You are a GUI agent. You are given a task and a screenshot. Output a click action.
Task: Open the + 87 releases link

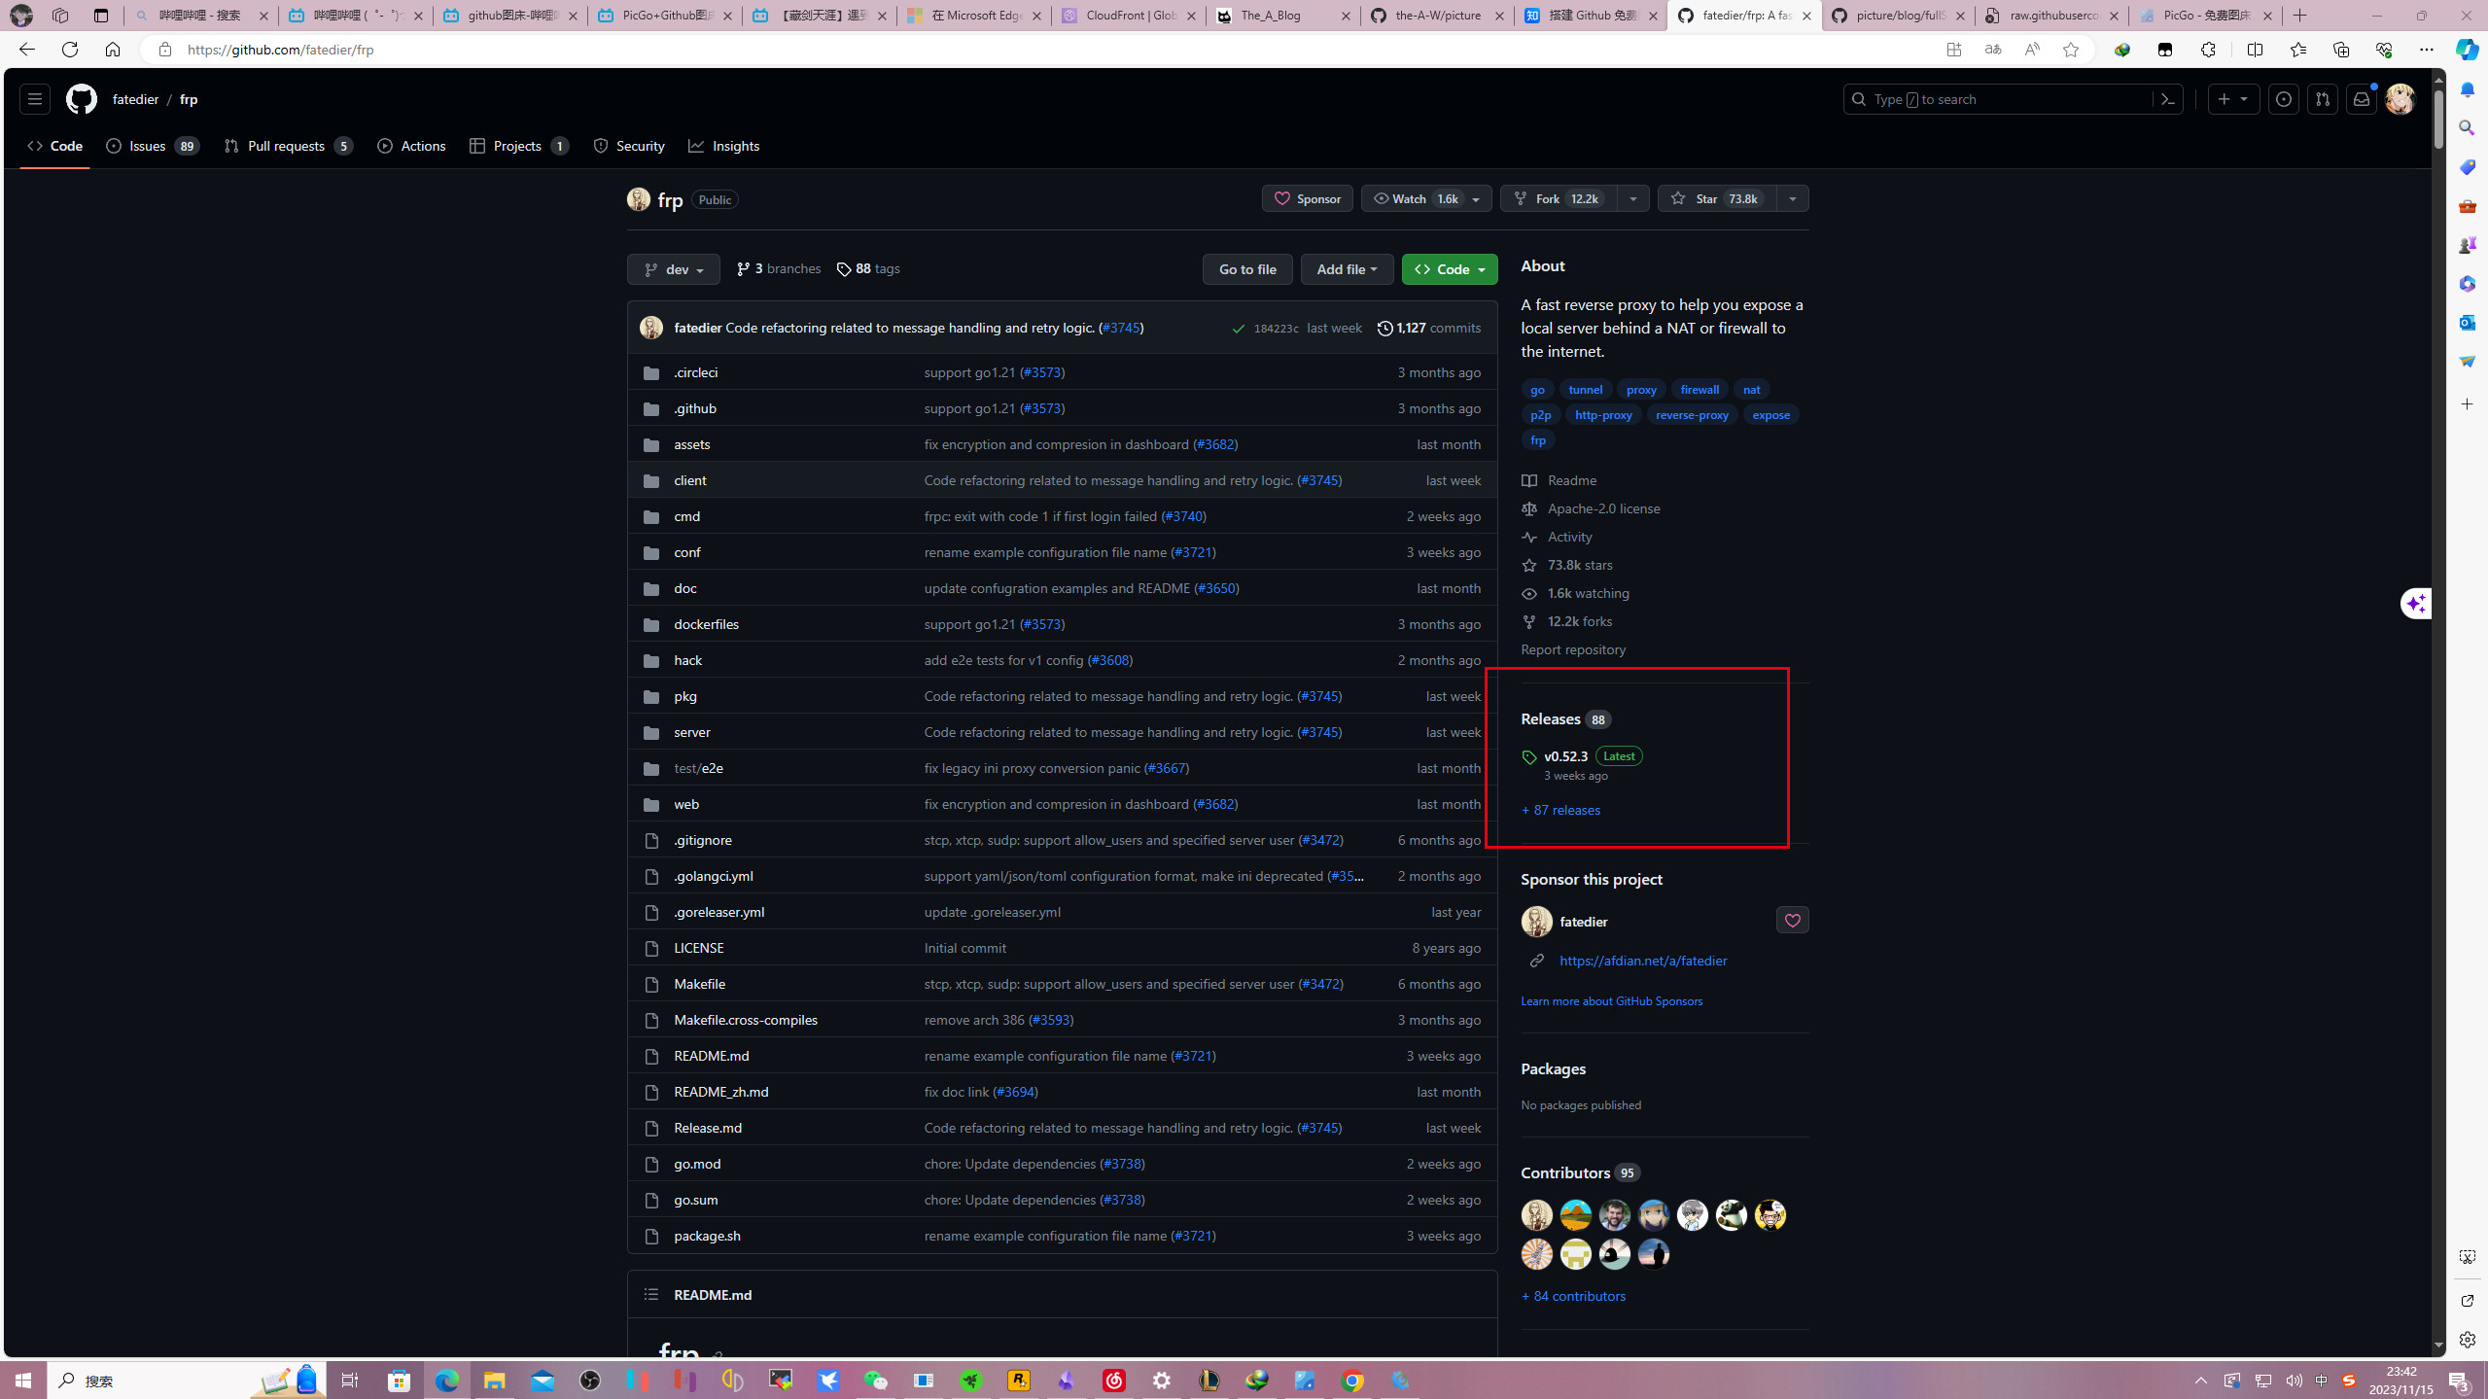click(1560, 810)
